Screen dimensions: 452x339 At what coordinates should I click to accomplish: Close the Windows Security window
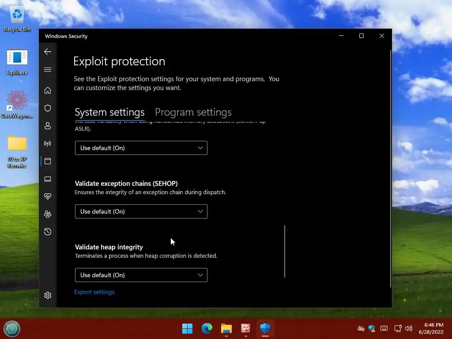(382, 36)
